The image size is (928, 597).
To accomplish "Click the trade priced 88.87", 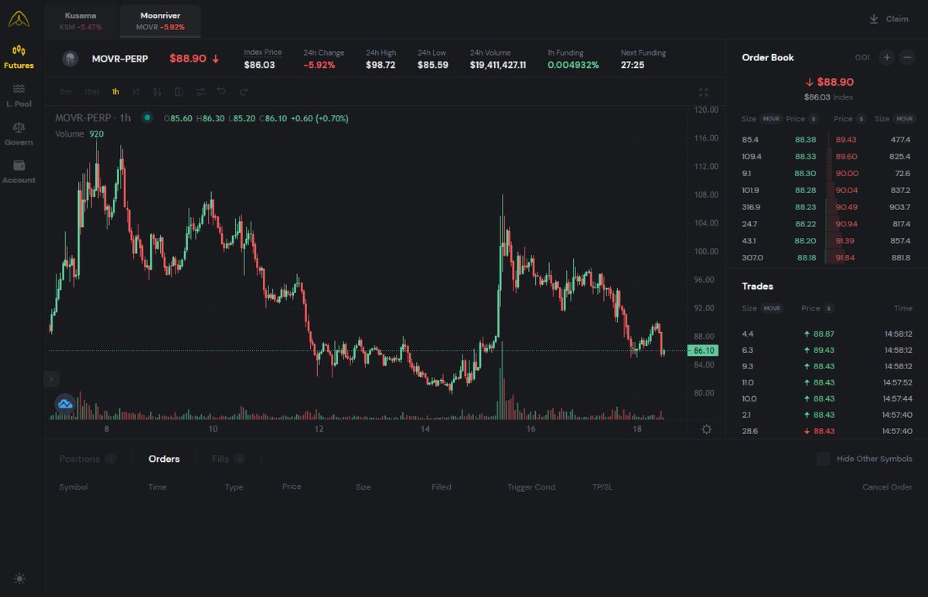I will (x=824, y=334).
